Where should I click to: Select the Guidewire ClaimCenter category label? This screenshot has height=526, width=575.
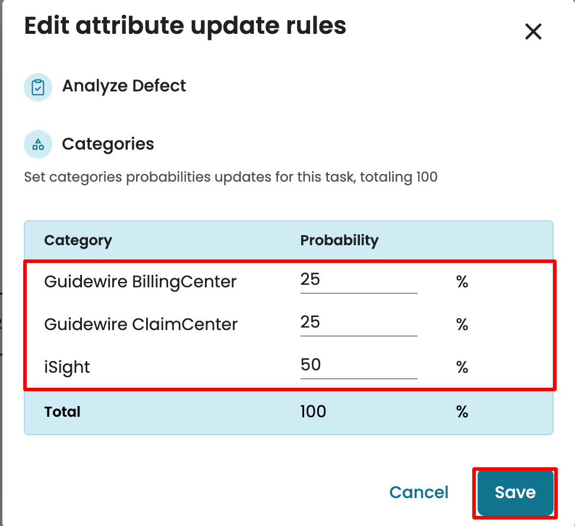pos(141,324)
